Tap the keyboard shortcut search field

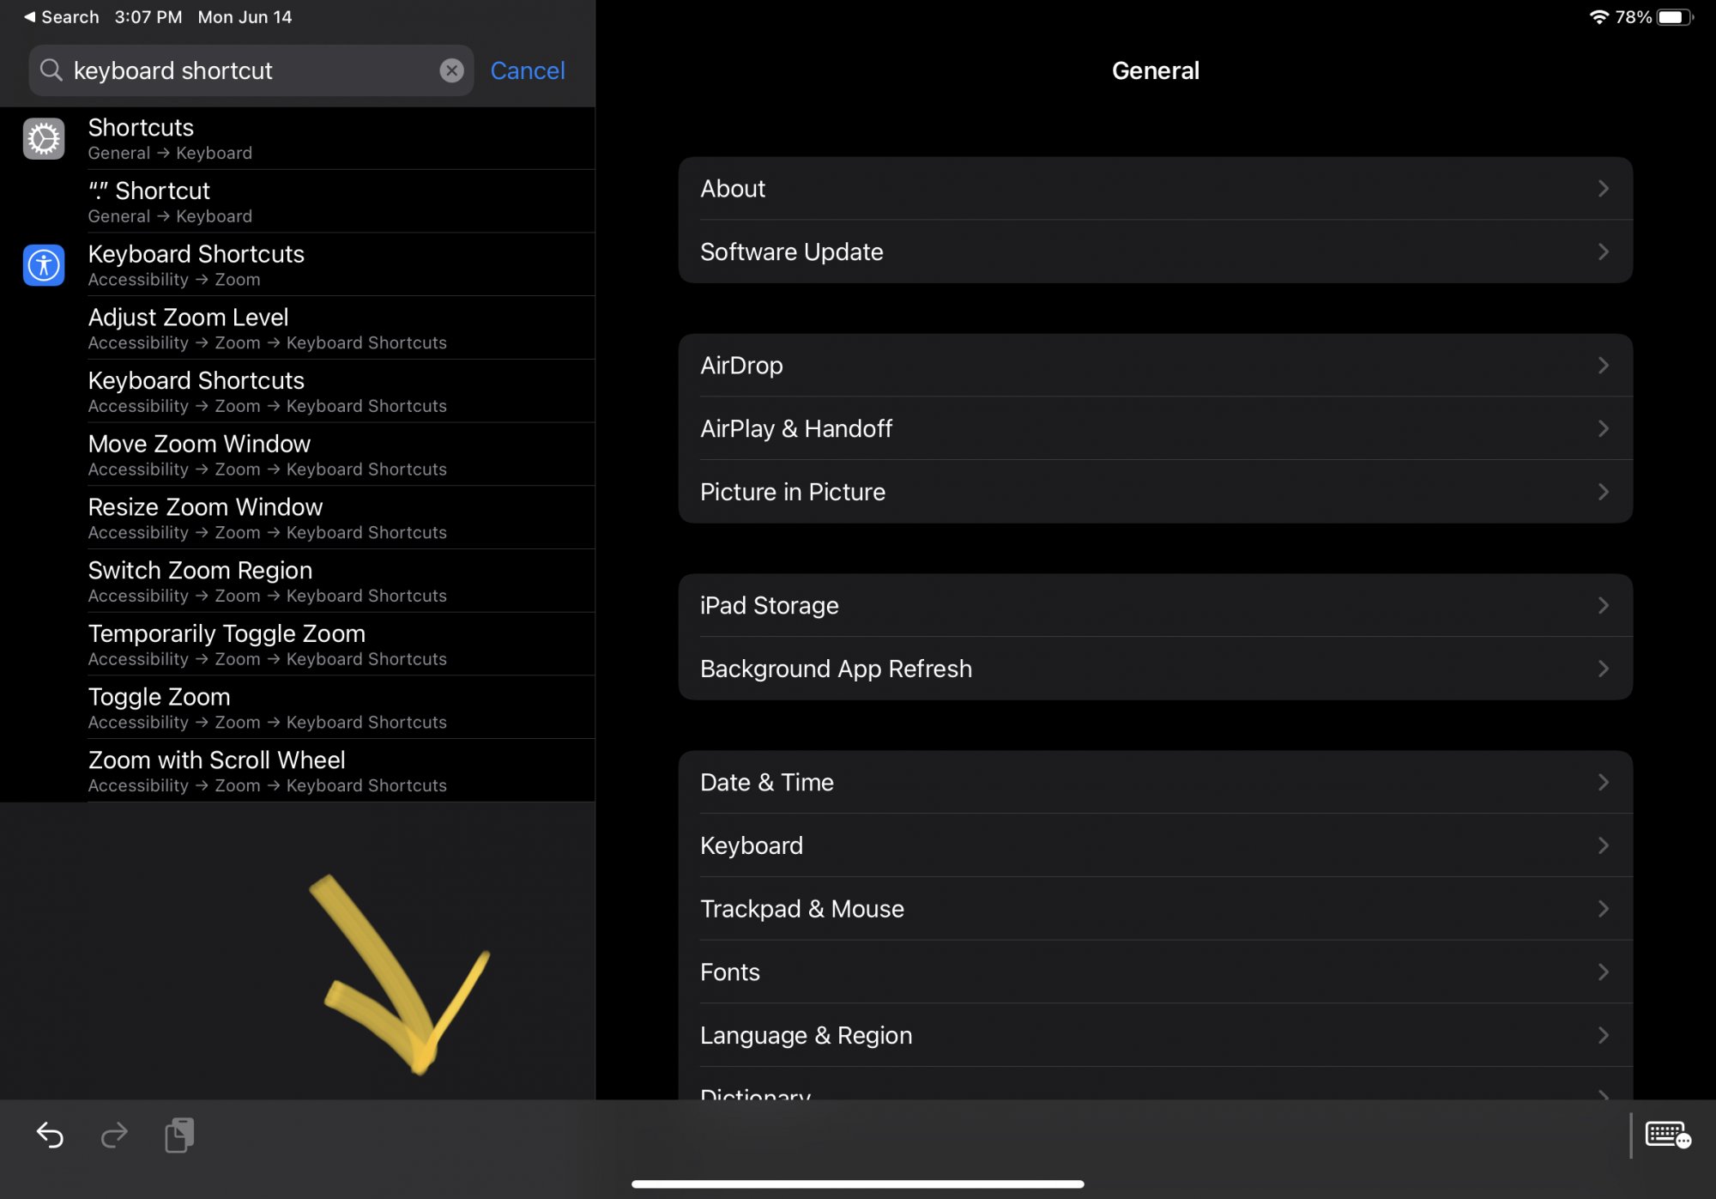click(249, 70)
